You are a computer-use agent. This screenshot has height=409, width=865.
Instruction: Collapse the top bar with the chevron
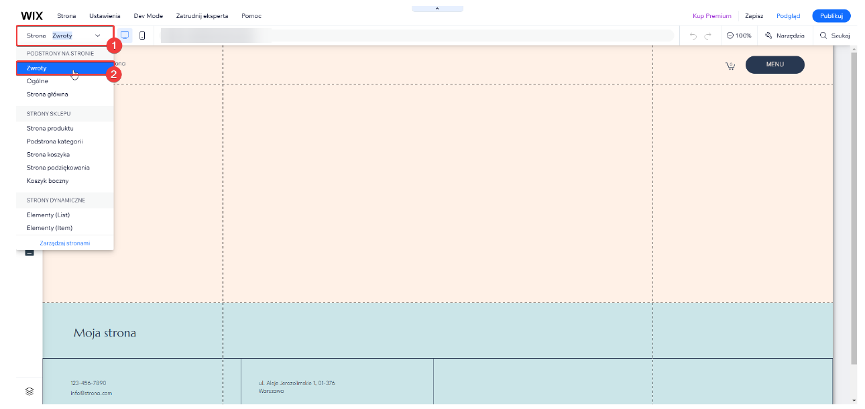[437, 9]
